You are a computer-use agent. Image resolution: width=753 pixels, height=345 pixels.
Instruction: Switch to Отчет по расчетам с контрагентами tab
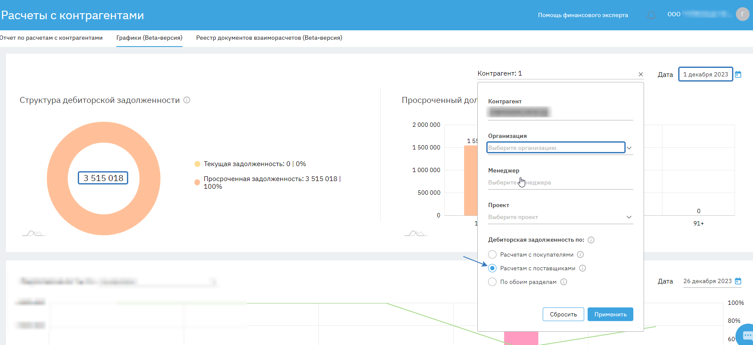[x=51, y=38]
